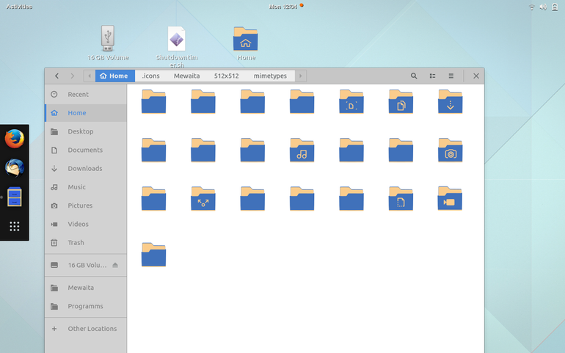Eject the 16 GB volume in sidebar
The height and width of the screenshot is (353, 565).
[x=115, y=265]
